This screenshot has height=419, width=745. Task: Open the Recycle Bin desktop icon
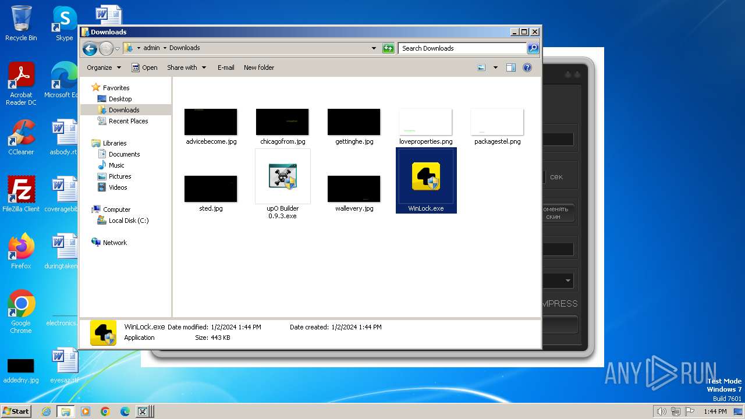click(21, 23)
